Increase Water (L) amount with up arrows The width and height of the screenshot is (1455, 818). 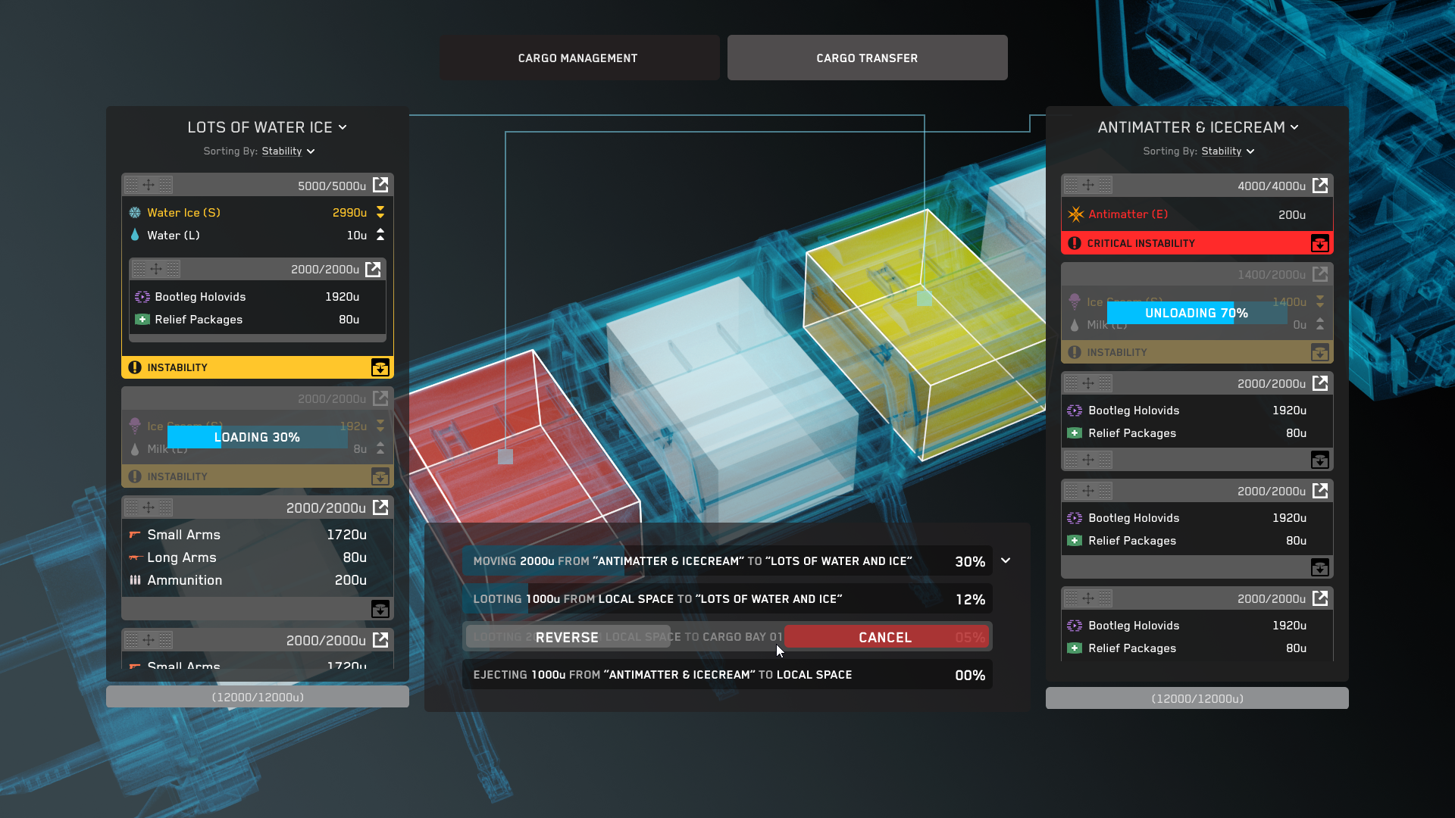(x=380, y=235)
